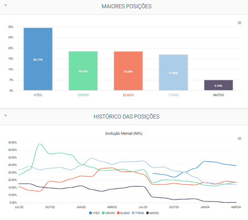Screen dimensions: 248x220
Task: Click the Histórico das Posições section title
Action: tap(127, 117)
